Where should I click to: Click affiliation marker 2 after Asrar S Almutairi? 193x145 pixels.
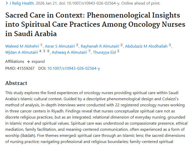pos(77,46)
